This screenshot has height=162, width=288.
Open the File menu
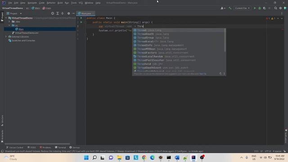pyautogui.click(x=10, y=3)
